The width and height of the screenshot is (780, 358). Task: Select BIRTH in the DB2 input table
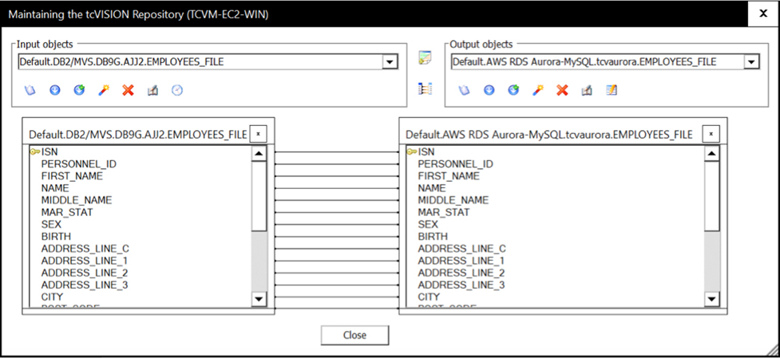click(56, 236)
